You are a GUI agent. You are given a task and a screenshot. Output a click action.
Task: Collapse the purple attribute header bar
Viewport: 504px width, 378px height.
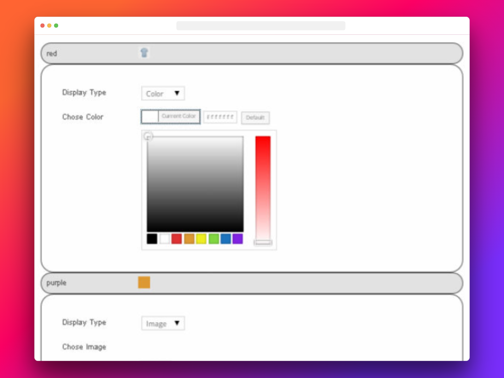tap(252, 283)
